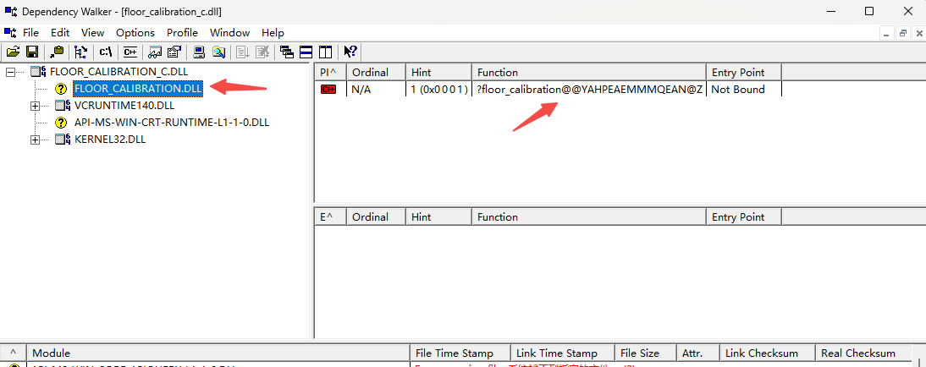Sort module list by Link Time Stamp

[562, 353]
